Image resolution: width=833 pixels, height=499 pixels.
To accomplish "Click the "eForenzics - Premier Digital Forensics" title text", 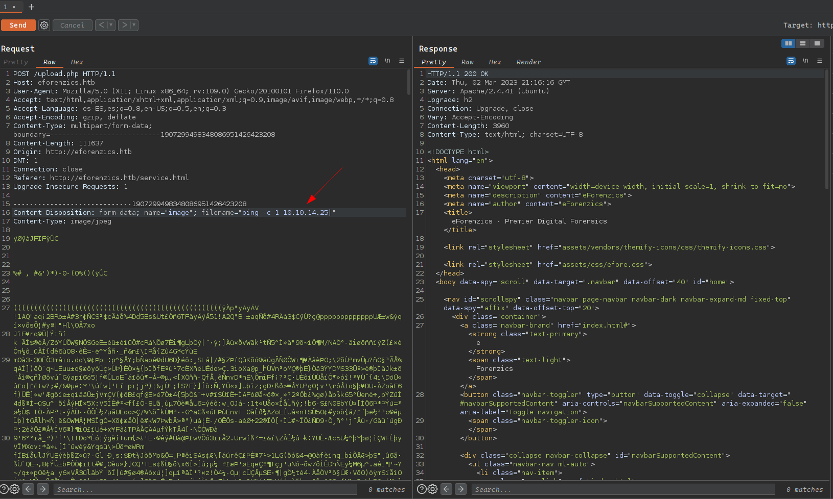I will pos(529,221).
